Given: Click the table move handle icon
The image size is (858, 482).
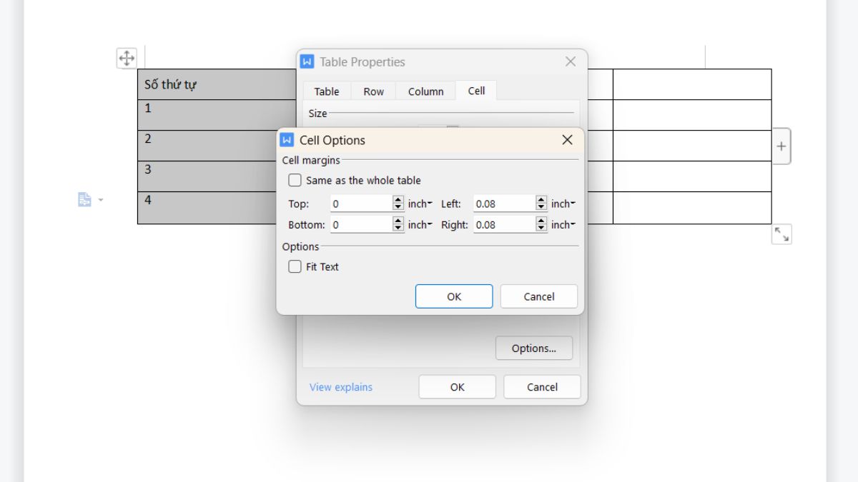Looking at the screenshot, I should tap(127, 59).
